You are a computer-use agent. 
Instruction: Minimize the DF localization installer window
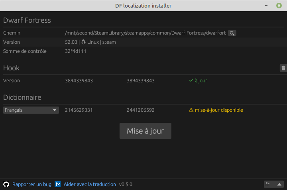tap(266, 6)
